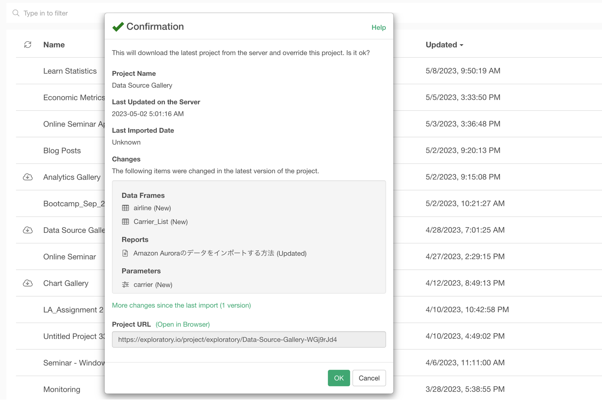Click the Name column header
Image resolution: width=602 pixels, height=401 pixels.
point(54,45)
